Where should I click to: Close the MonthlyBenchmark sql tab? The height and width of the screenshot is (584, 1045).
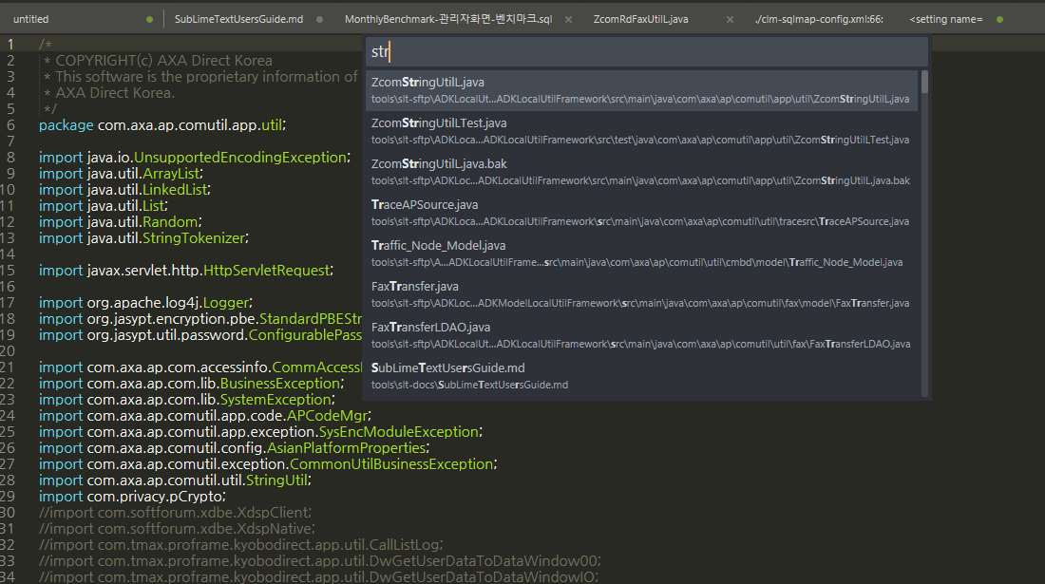point(568,19)
